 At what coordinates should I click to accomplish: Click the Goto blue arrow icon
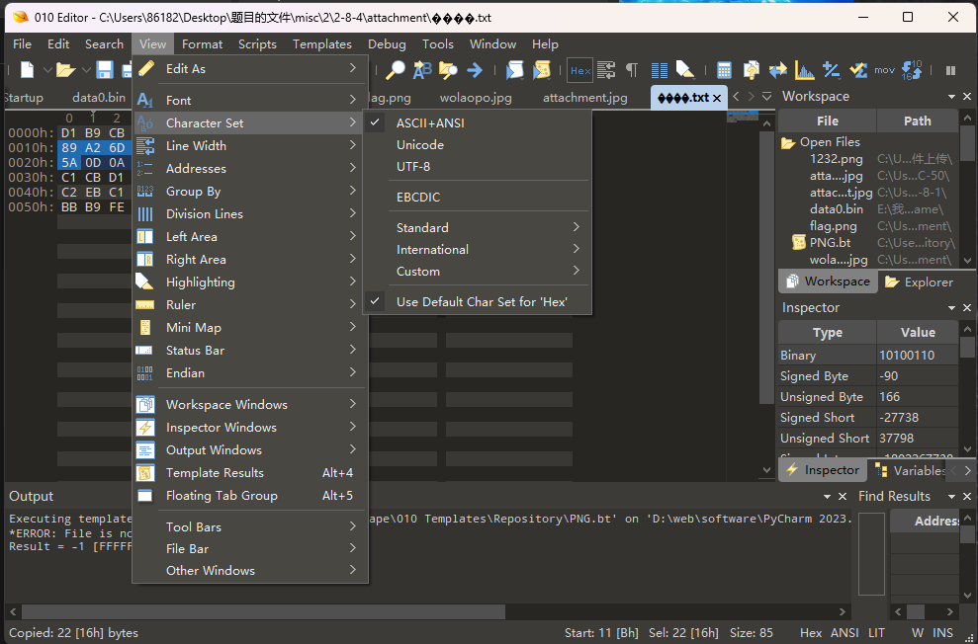[475, 70]
